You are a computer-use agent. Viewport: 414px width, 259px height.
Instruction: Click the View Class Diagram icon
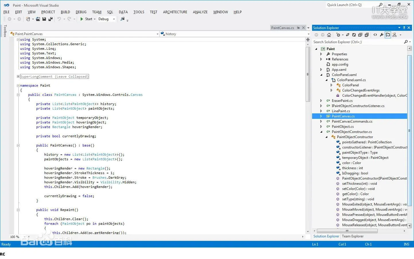coord(394,35)
